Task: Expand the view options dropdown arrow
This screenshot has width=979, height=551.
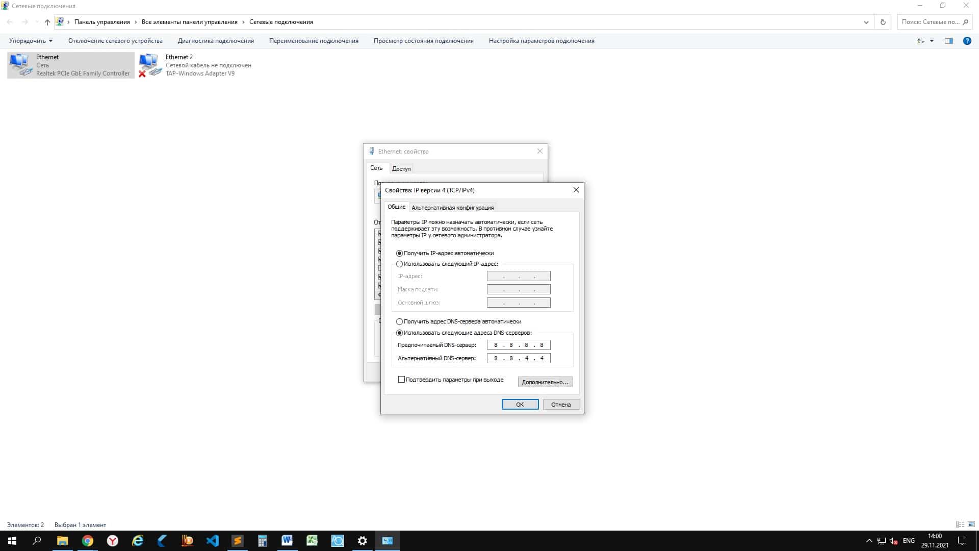Action: [x=932, y=41]
